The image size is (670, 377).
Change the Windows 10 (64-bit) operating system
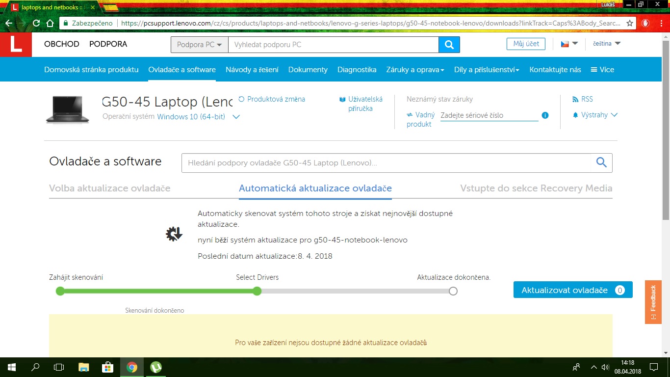tap(199, 117)
